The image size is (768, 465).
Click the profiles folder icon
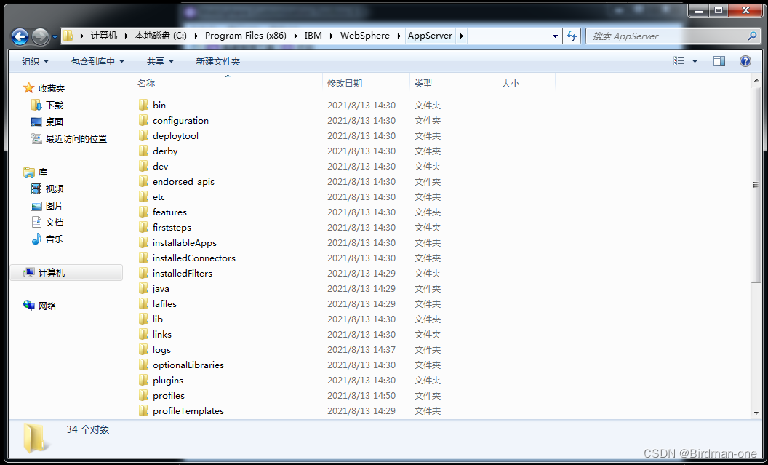tap(143, 395)
